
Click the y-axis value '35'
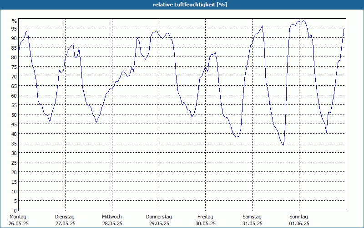click(x=14, y=143)
